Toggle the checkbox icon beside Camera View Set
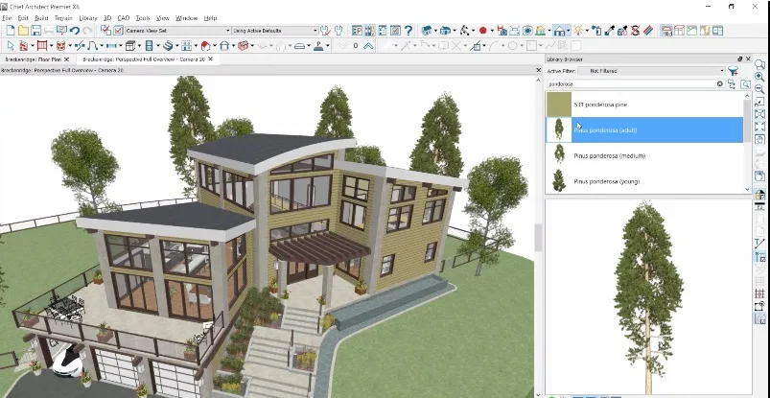The height and width of the screenshot is (398, 770). [x=118, y=31]
